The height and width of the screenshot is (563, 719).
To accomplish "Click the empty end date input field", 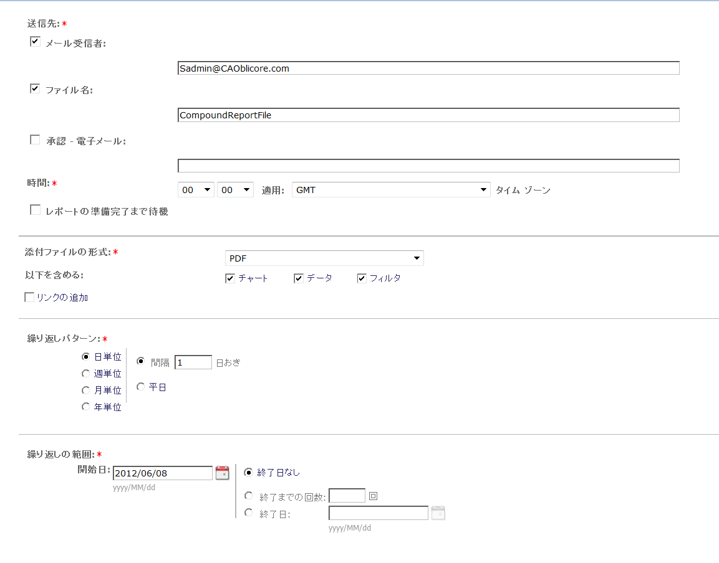I will click(379, 513).
